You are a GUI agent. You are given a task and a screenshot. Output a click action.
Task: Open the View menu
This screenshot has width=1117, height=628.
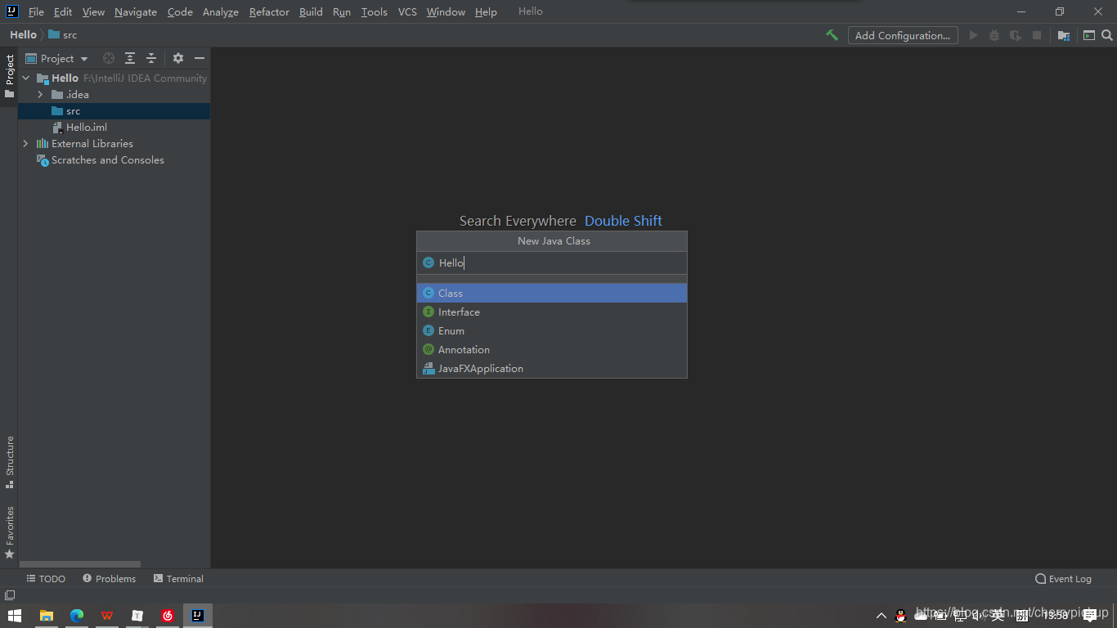tap(93, 11)
